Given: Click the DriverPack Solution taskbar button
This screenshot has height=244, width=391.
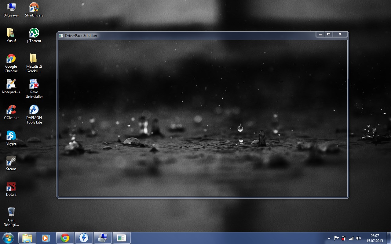Looking at the screenshot, I should click(x=122, y=238).
